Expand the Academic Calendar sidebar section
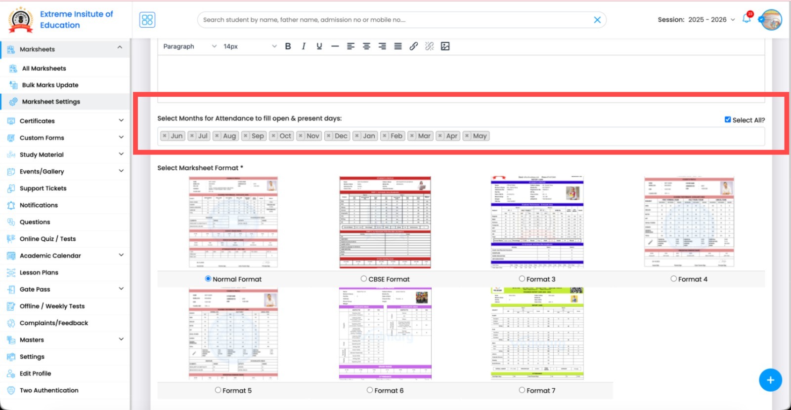This screenshot has height=410, width=791. point(121,255)
